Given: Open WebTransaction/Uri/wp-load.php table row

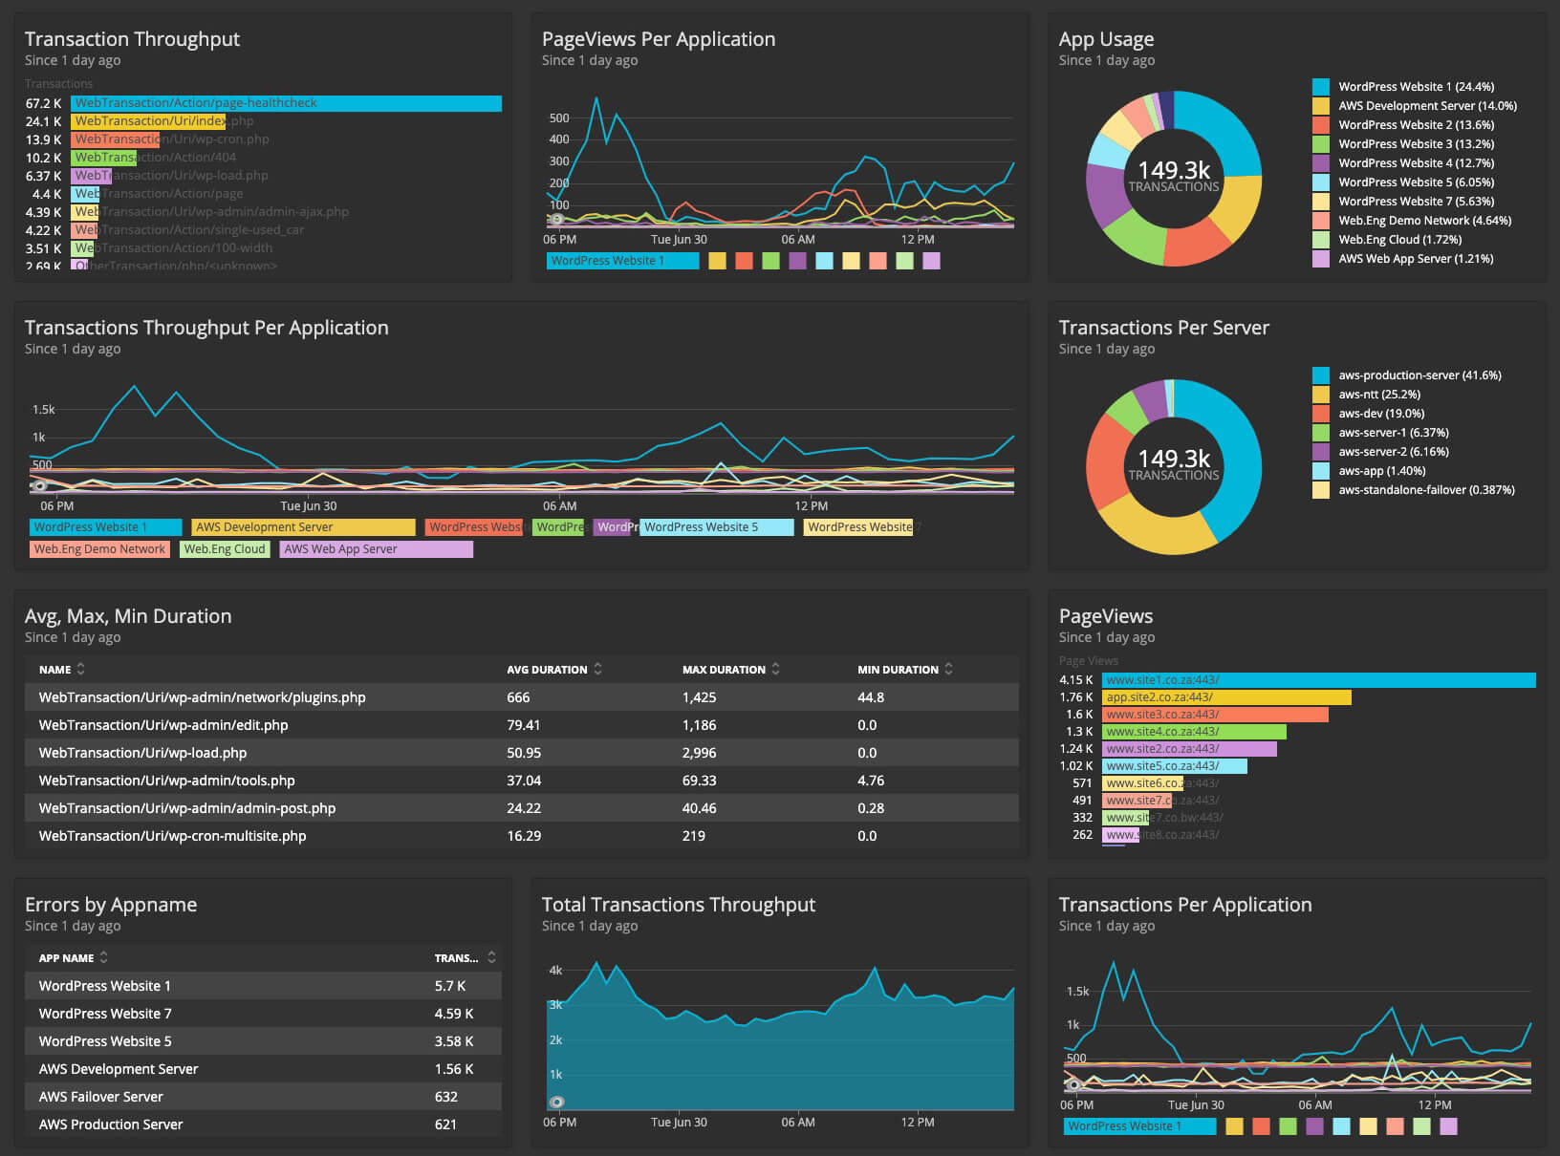Looking at the screenshot, I should coord(521,753).
